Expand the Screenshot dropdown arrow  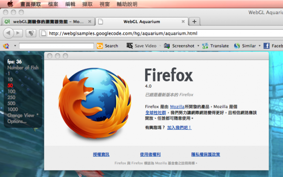tap(198, 46)
